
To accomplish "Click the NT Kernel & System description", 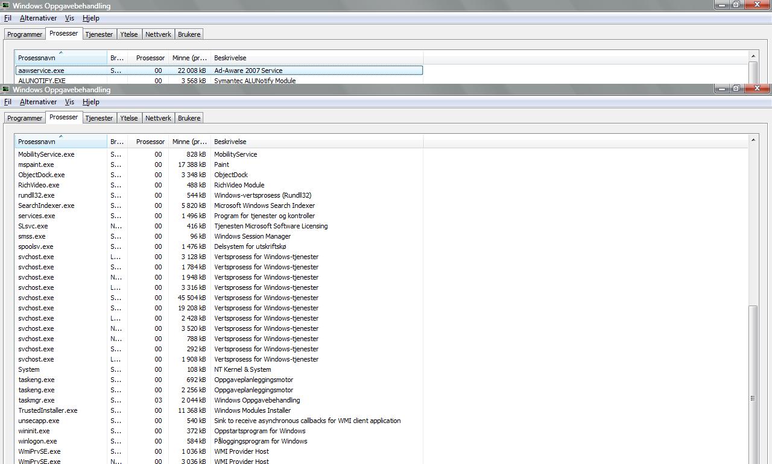I will point(242,369).
